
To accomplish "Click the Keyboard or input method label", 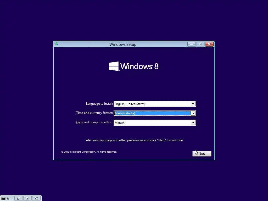I will tap(94, 122).
